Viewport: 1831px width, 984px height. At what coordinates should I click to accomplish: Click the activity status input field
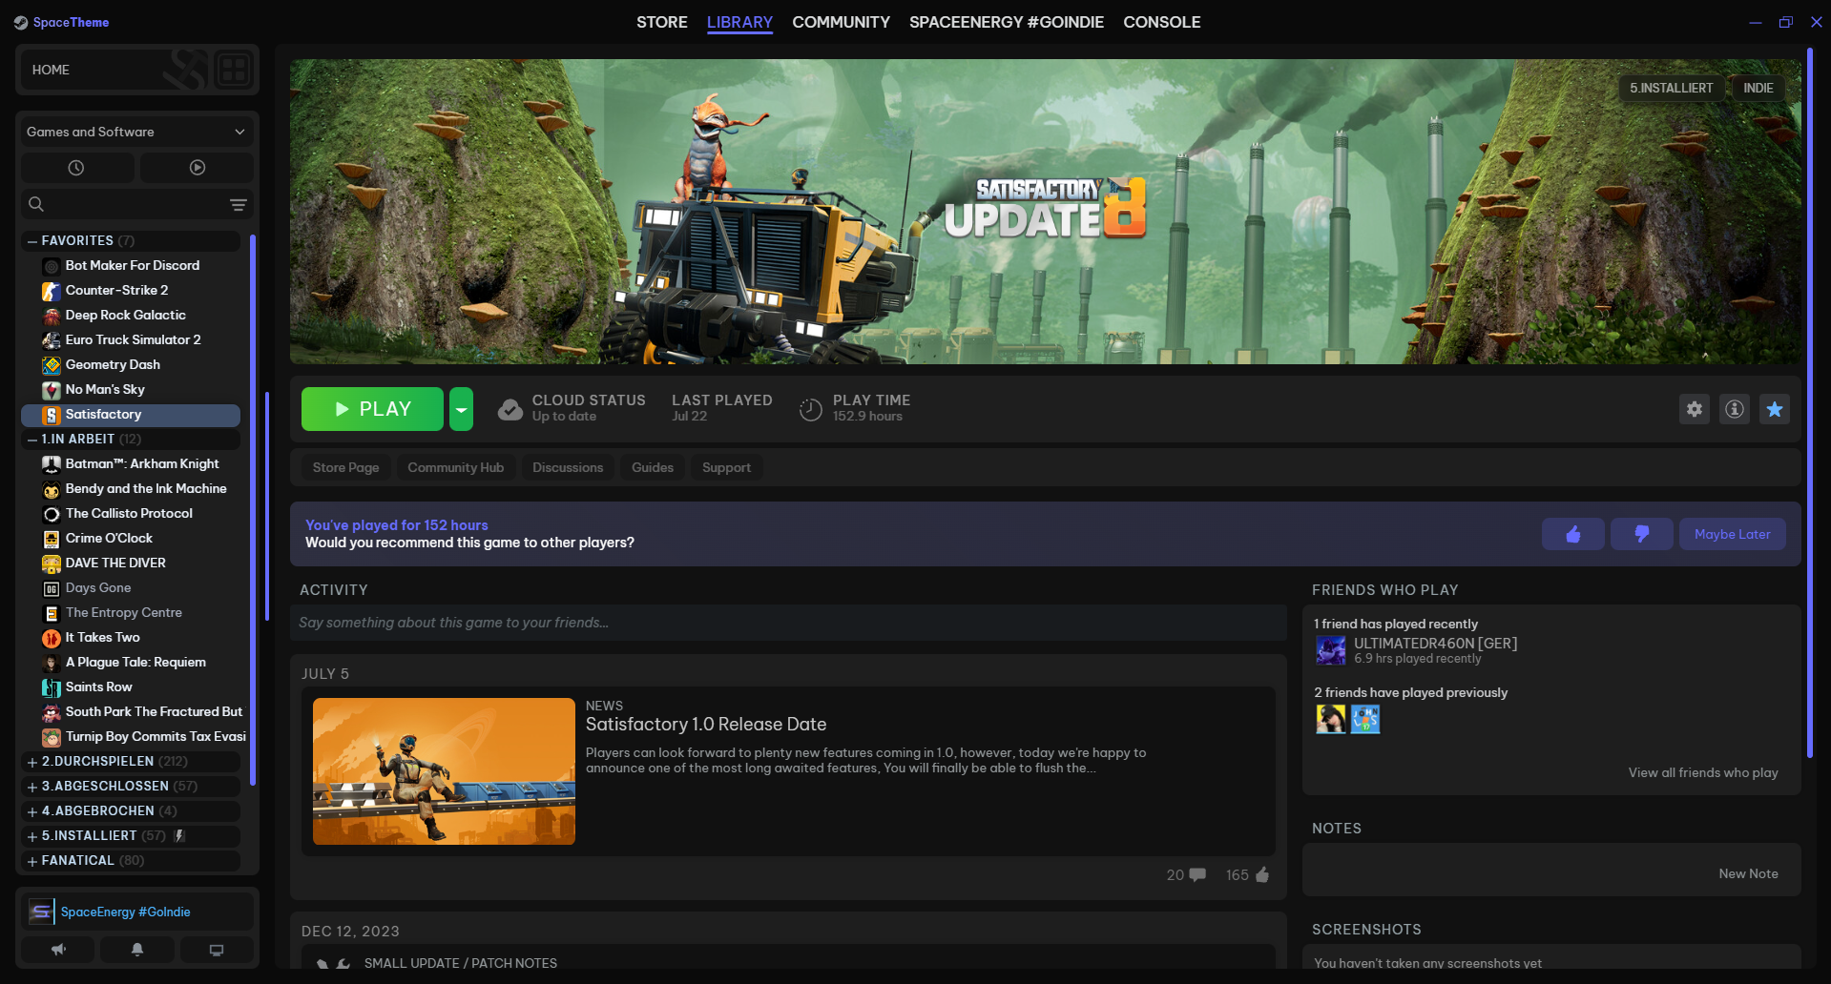click(x=788, y=623)
